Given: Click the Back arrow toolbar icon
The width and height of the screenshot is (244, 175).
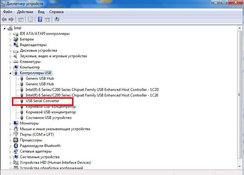Looking at the screenshot, I should 4,19.
